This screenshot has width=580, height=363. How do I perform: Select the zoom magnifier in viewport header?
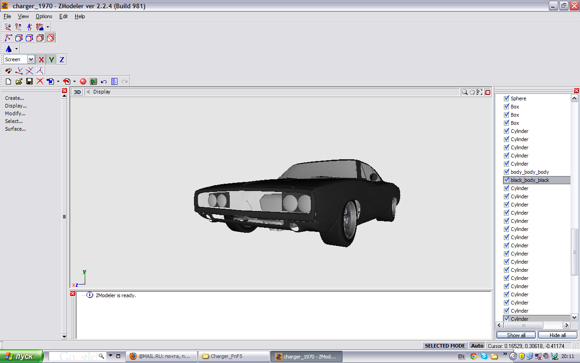coord(464,92)
